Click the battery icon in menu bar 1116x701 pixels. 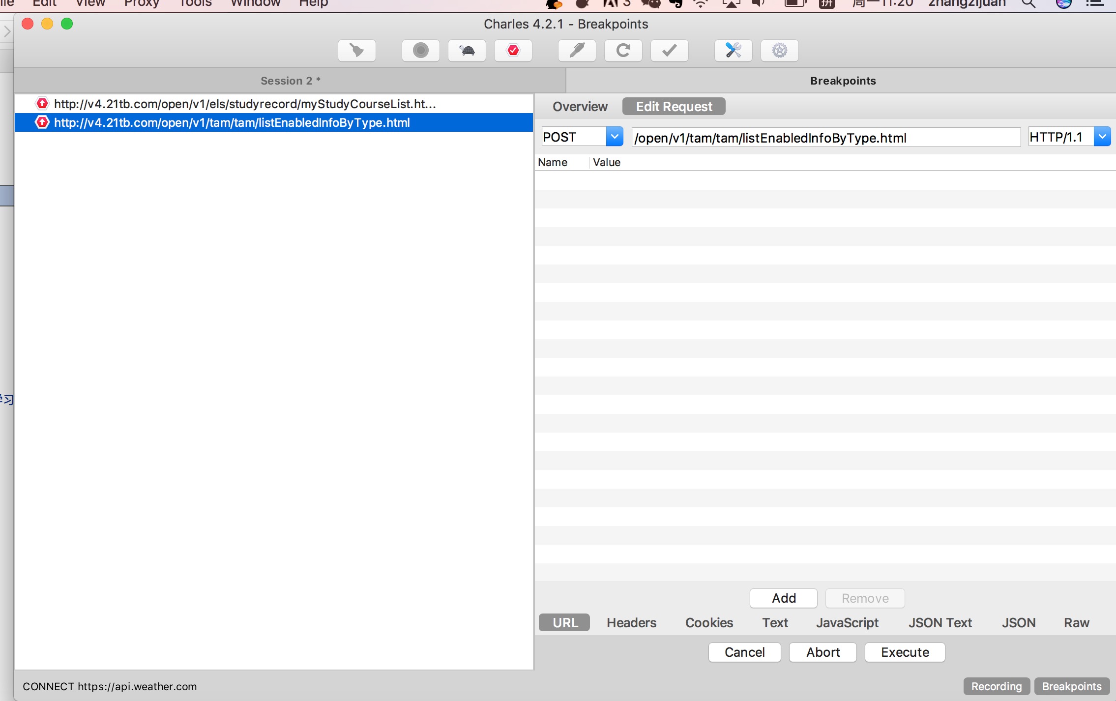(795, 4)
